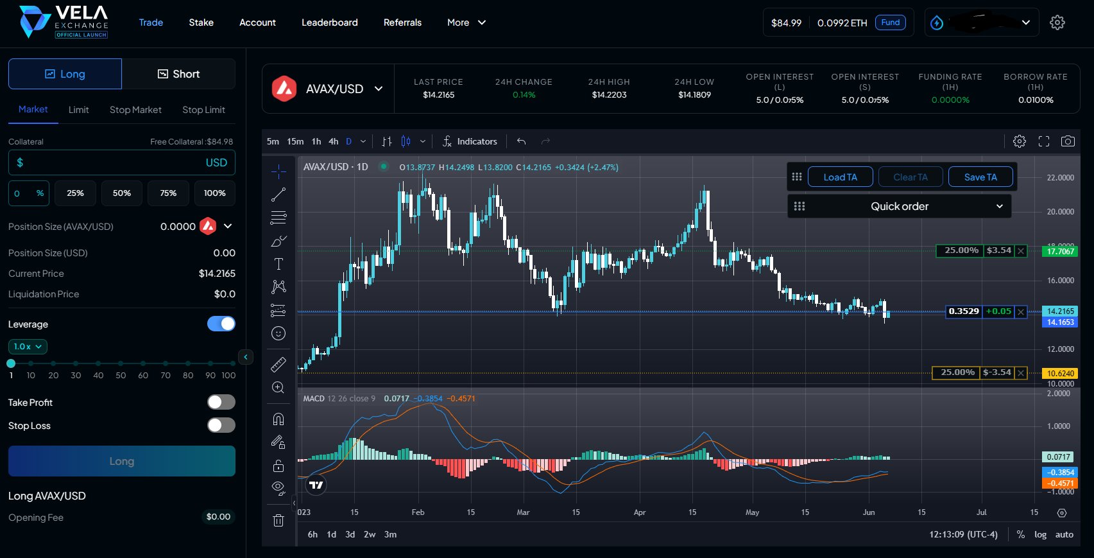Set collateral to 100%
The width and height of the screenshot is (1094, 558).
click(215, 193)
